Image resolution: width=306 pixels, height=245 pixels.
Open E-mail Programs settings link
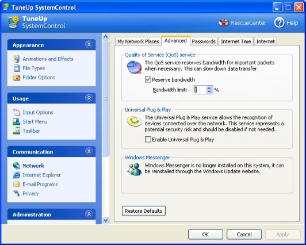(x=40, y=184)
